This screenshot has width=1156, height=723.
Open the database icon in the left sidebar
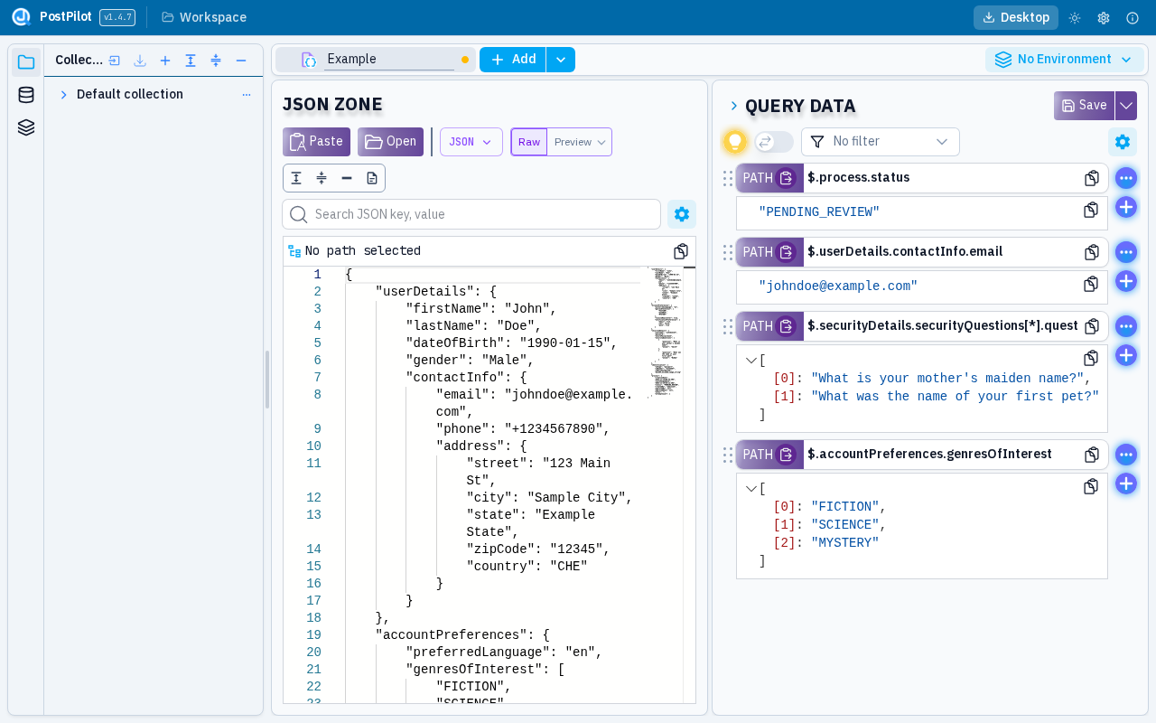click(26, 95)
